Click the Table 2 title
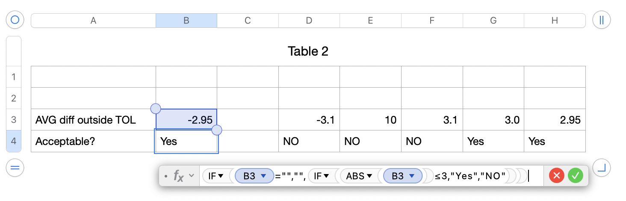 [x=308, y=51]
